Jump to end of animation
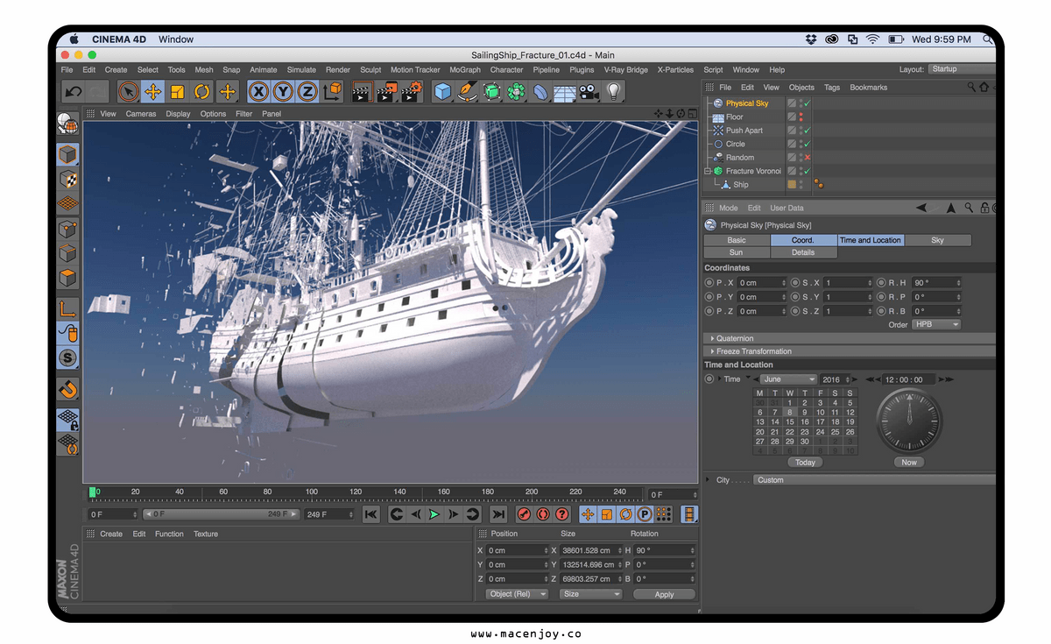1051x644 pixels. click(498, 514)
